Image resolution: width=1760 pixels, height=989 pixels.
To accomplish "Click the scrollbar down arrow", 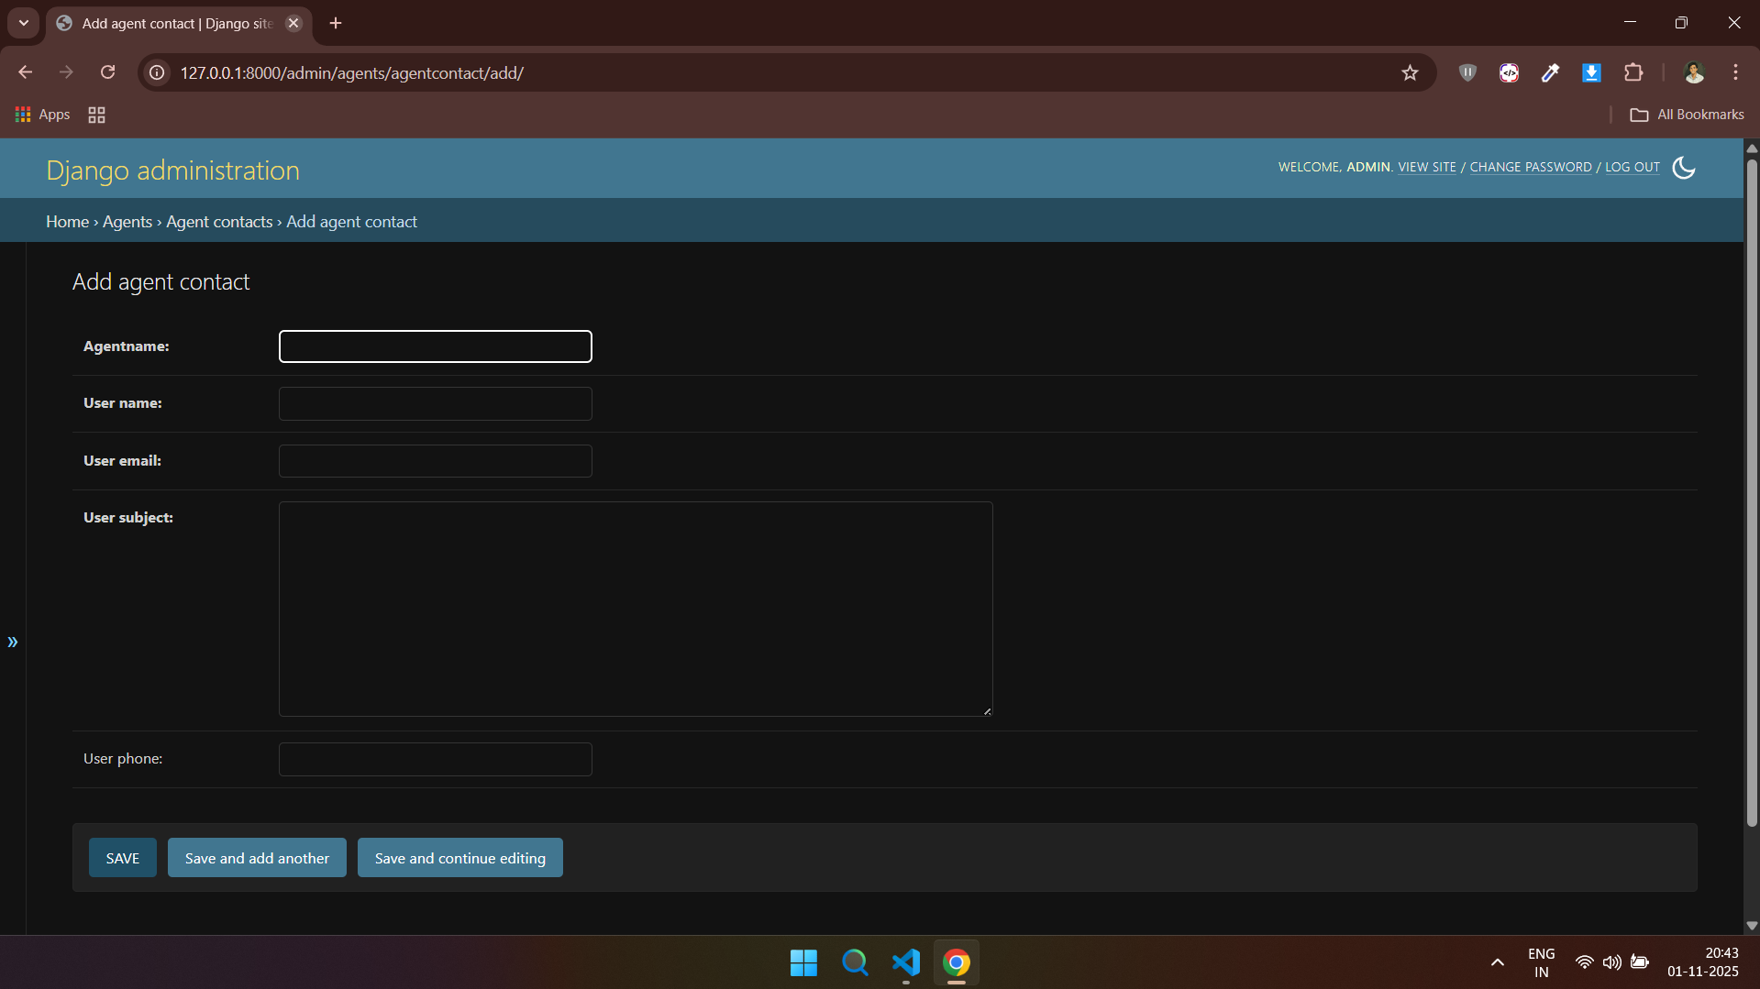I will pos(1752,926).
